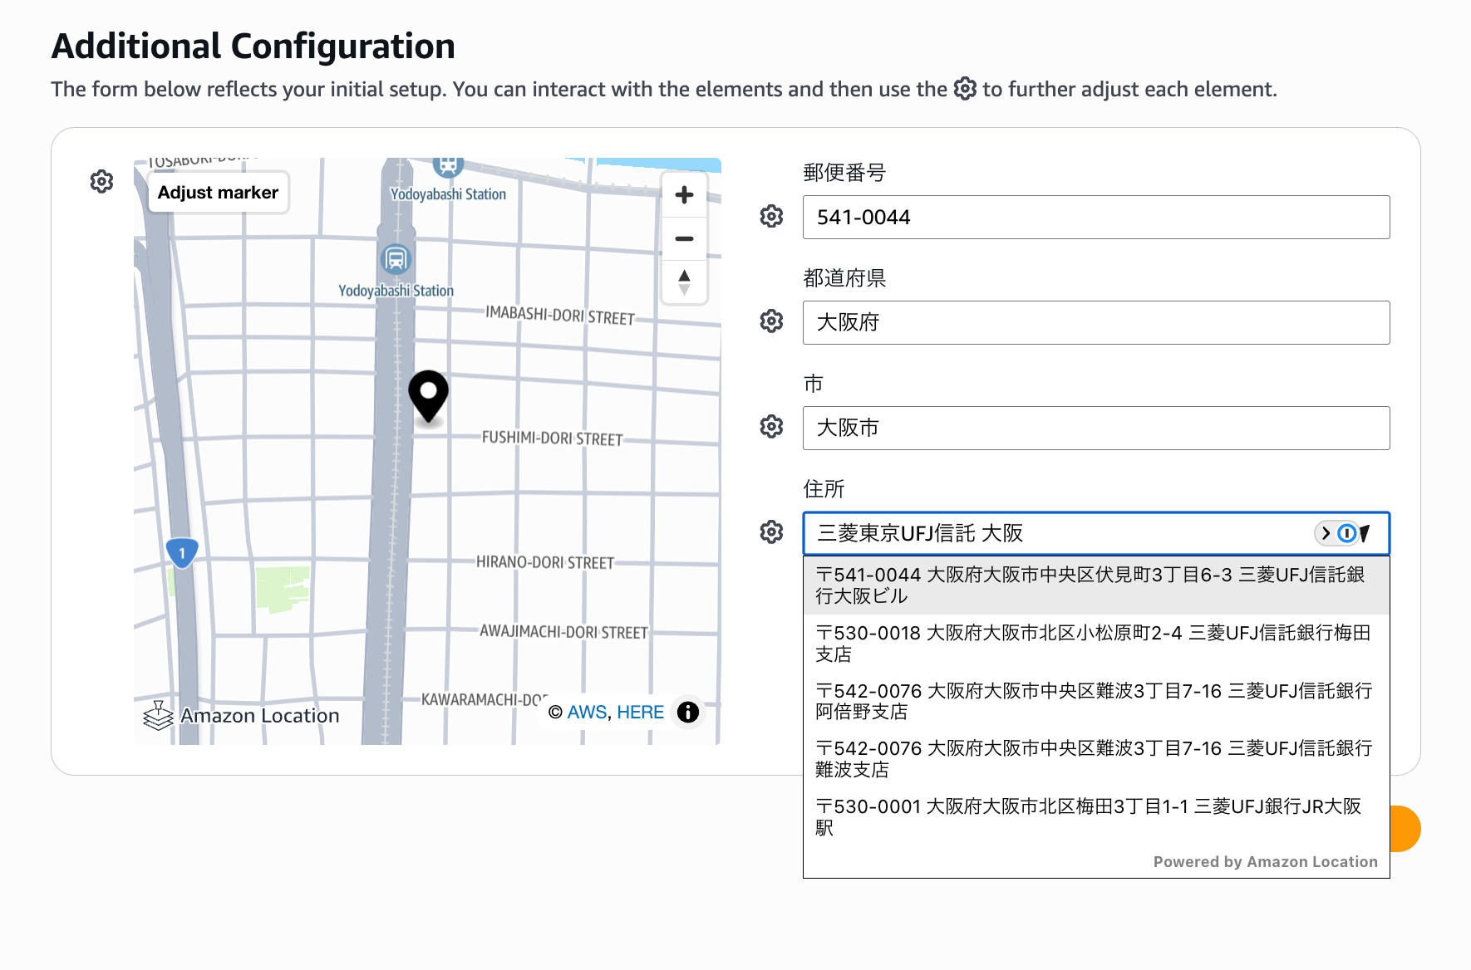Click the chevron inside the 住所 field

(1326, 533)
